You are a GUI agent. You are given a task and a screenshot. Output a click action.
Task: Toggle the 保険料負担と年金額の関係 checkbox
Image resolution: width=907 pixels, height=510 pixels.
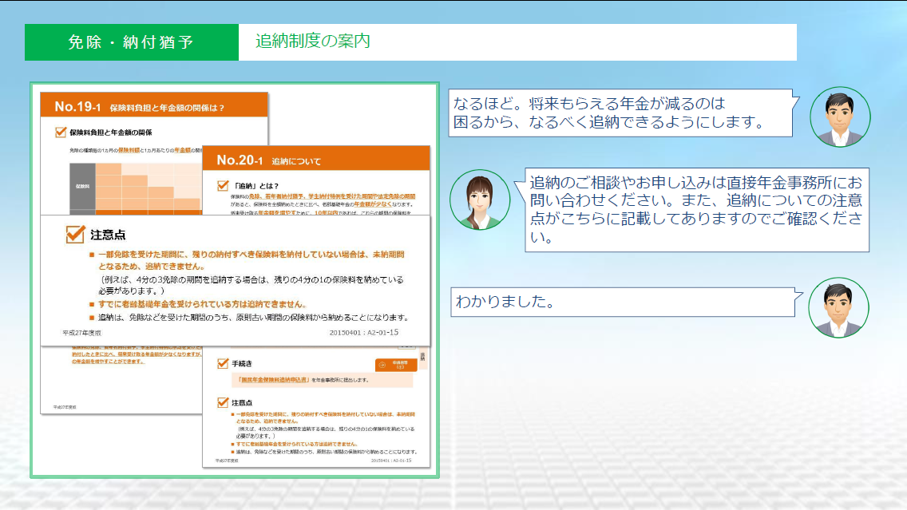[x=61, y=132]
